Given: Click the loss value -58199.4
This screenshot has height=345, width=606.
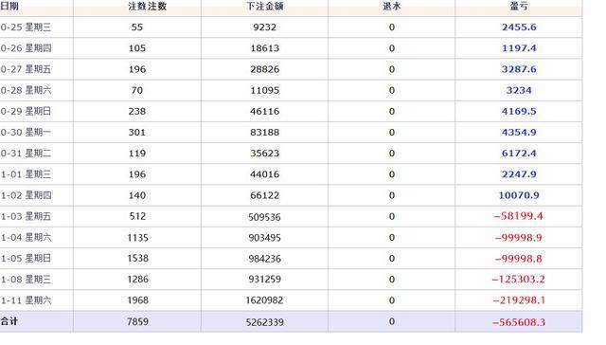Looking at the screenshot, I should click(x=519, y=216).
